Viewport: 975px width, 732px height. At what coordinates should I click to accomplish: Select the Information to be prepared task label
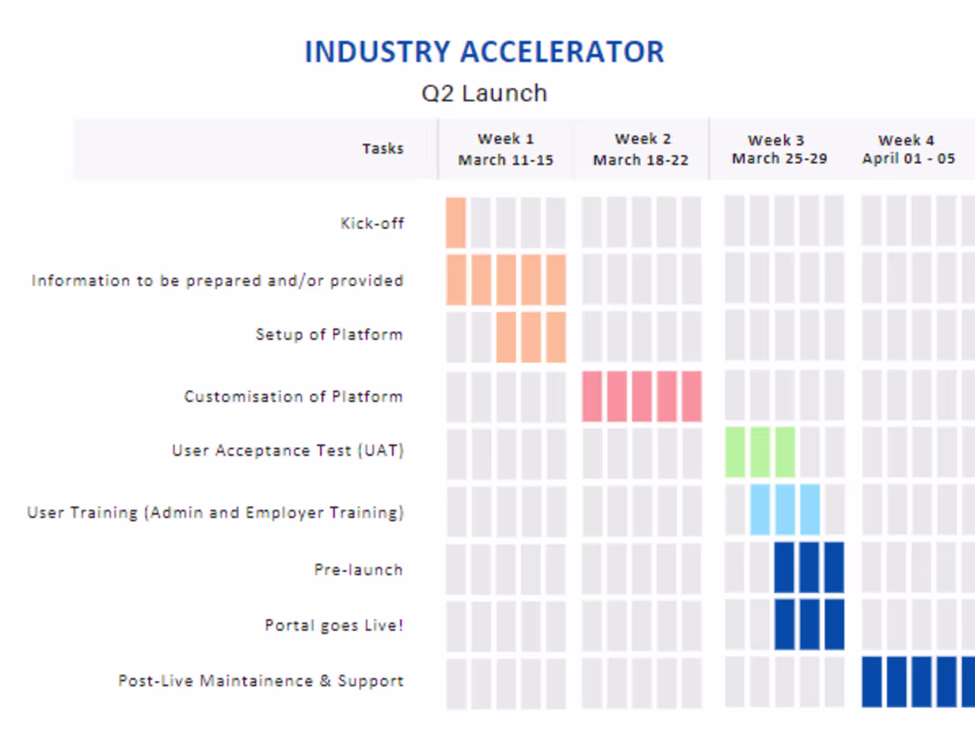pyautogui.click(x=217, y=281)
